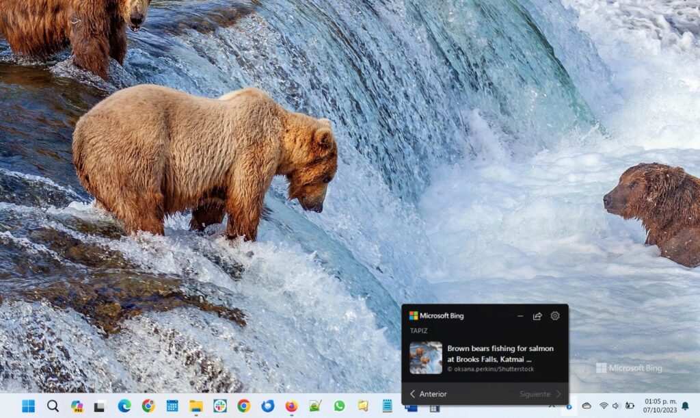
Task: Open the Wi-Fi flyout from system tray
Action: pos(604,405)
